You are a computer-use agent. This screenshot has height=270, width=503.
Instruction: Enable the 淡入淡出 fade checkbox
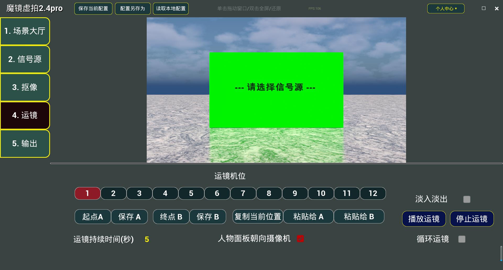467,200
